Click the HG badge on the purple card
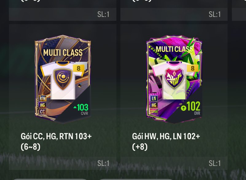 tap(154, 105)
